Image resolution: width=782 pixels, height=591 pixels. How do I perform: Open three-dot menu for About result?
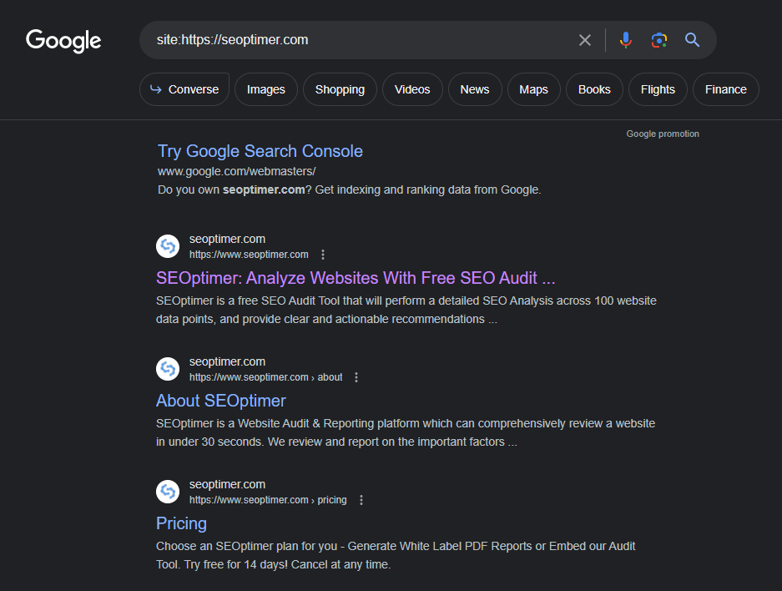[356, 377]
